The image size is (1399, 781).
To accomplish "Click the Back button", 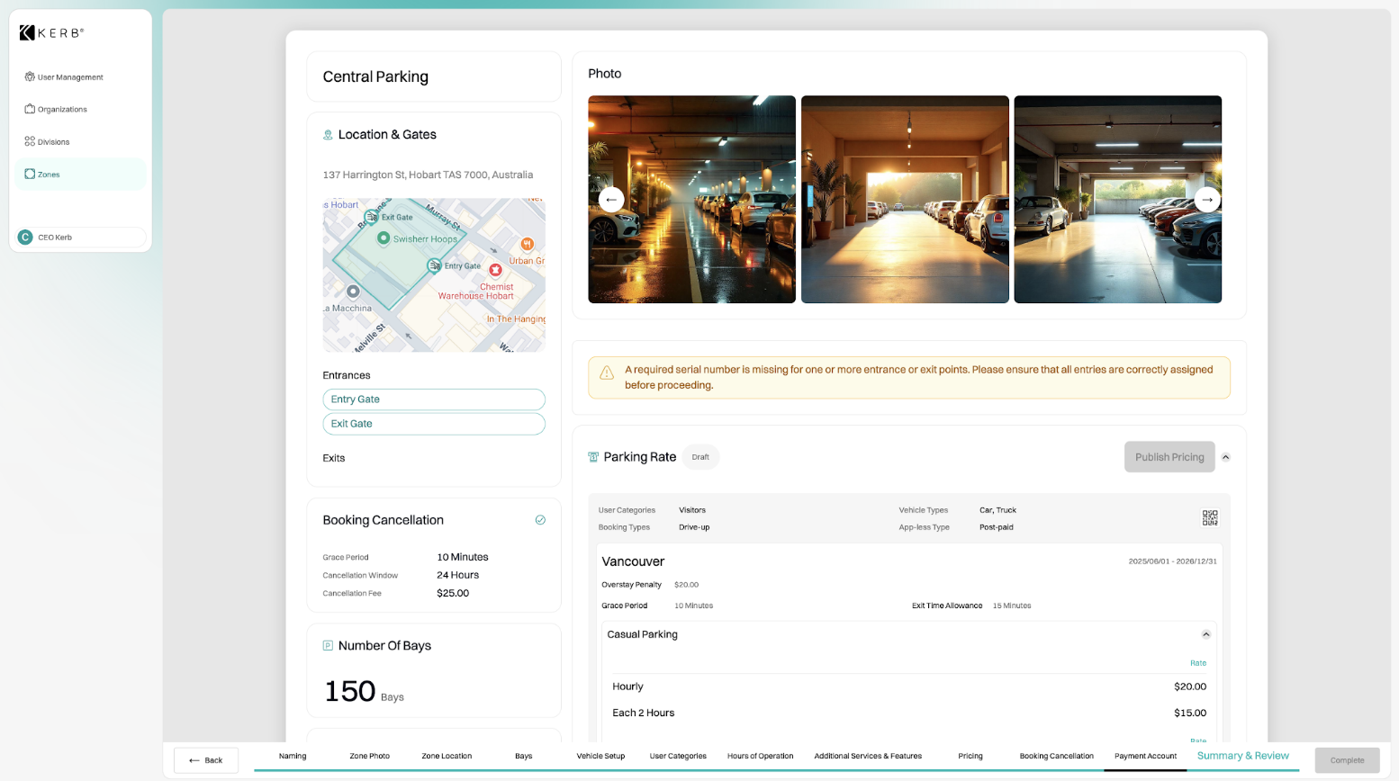I will pyautogui.click(x=206, y=760).
